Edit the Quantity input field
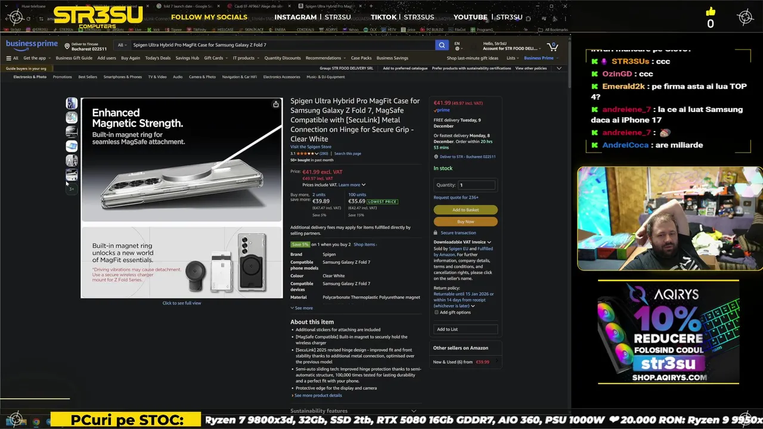 pyautogui.click(x=476, y=185)
